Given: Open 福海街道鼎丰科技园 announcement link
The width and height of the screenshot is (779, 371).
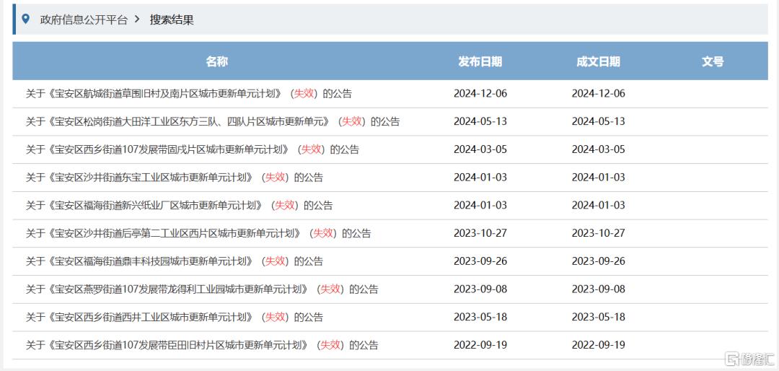Looking at the screenshot, I should click(175, 261).
